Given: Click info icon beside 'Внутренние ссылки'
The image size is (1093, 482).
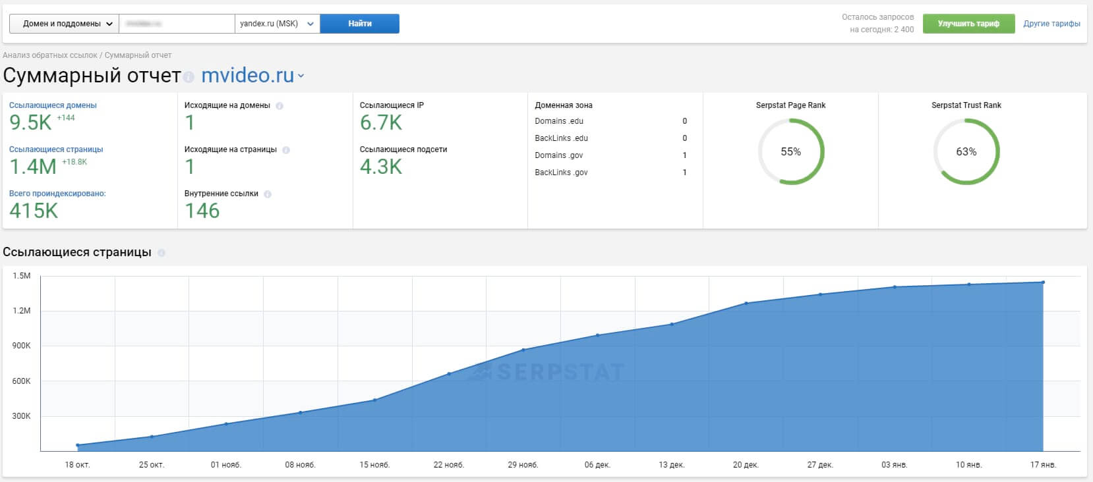Looking at the screenshot, I should pyautogui.click(x=268, y=194).
